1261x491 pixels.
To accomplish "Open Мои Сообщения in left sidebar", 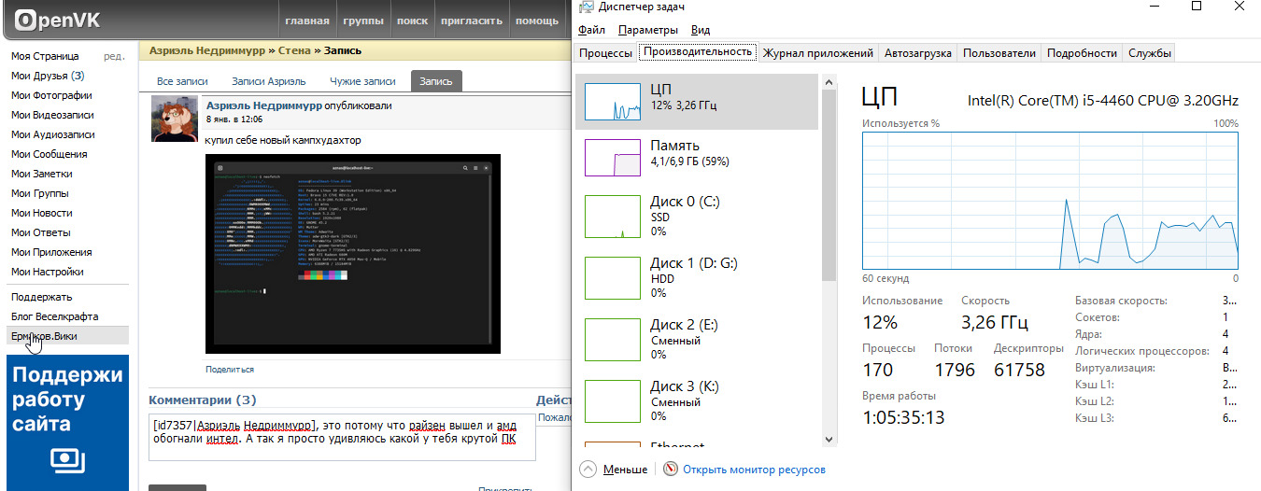I will pyautogui.click(x=50, y=154).
